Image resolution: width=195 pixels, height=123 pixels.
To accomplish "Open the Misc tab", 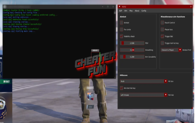I will (x=131, y=11).
